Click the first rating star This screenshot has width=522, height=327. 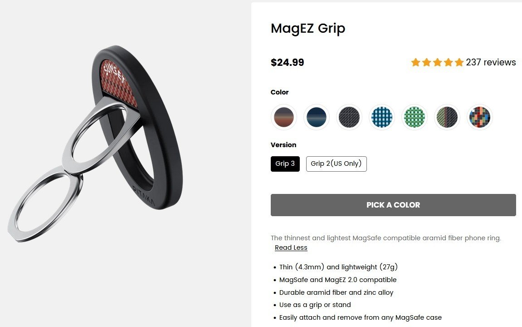pos(415,62)
